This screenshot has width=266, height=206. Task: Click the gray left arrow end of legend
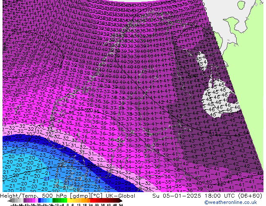click(10, 201)
